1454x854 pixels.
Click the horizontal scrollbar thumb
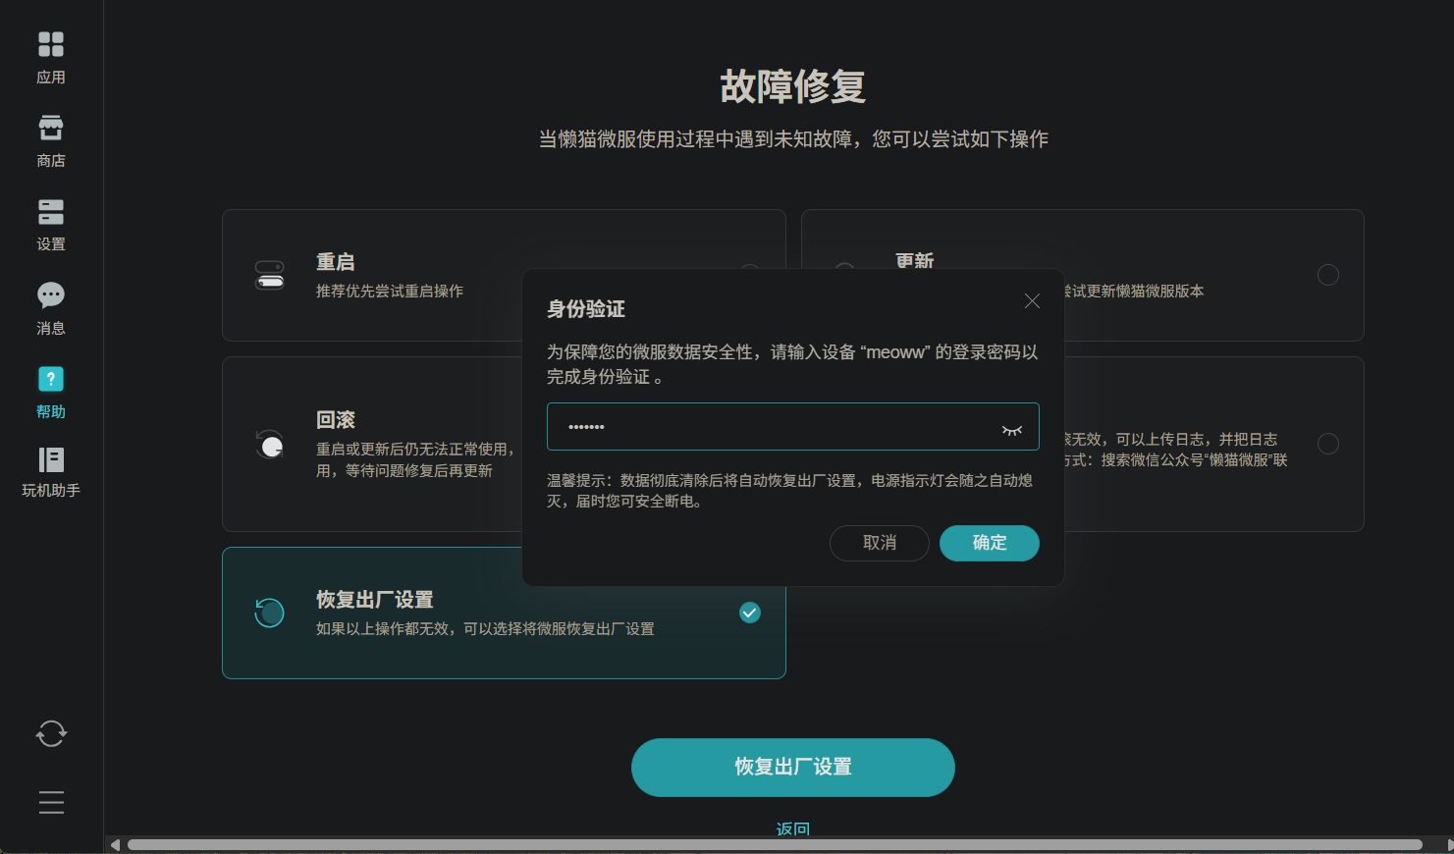tap(775, 845)
